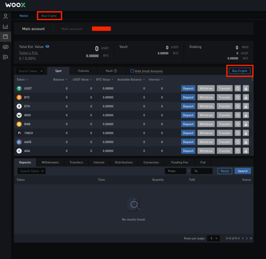The width and height of the screenshot is (266, 259).
Task: Go to next page in pagination
Action: (x=247, y=238)
